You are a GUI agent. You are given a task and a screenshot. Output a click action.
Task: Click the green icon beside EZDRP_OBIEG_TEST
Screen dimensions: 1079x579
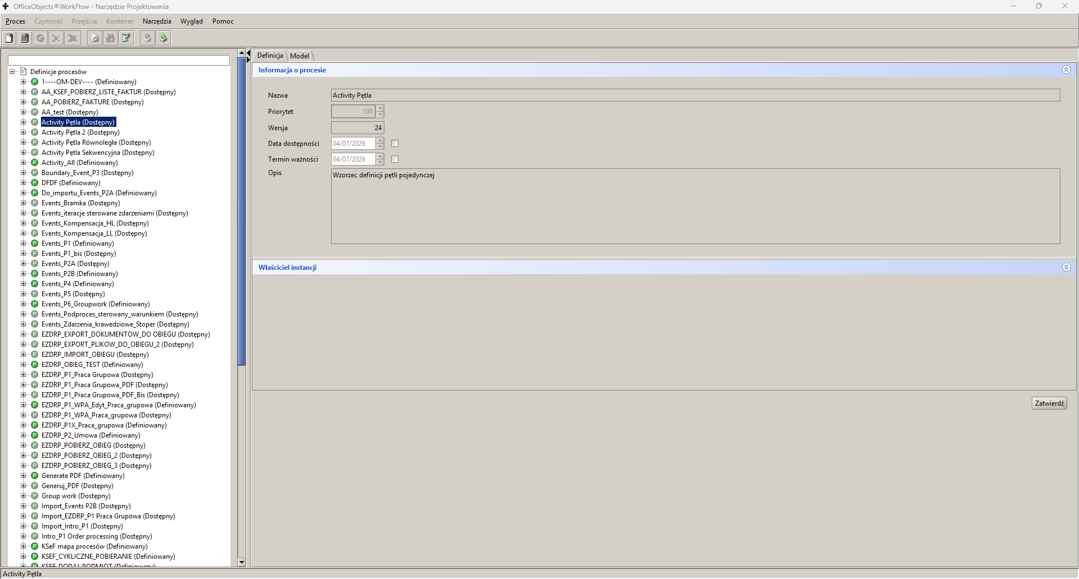pyautogui.click(x=34, y=365)
